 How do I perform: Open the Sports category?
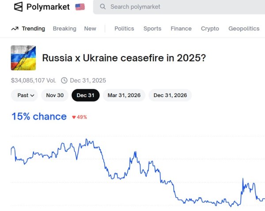(x=152, y=29)
